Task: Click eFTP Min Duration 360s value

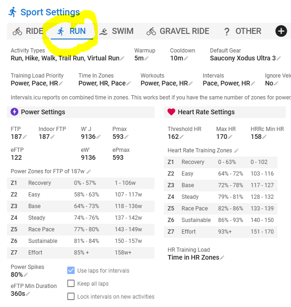Action: [x=18, y=294]
